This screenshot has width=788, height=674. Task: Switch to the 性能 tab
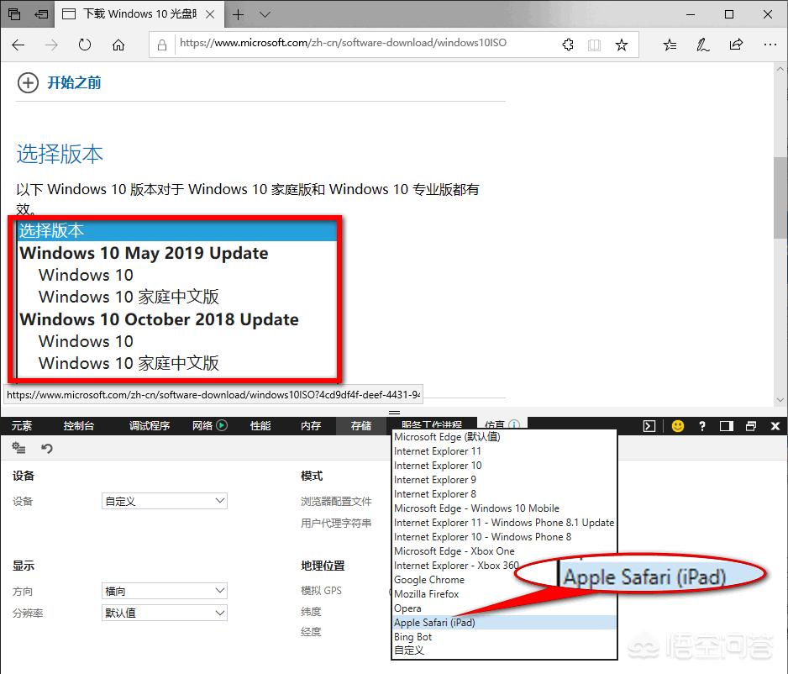260,426
